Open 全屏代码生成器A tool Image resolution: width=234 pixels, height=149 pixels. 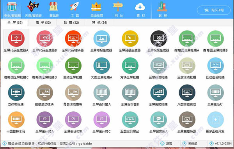pos(16,41)
